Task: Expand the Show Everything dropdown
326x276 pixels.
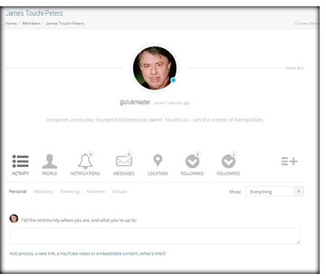Action: click(275, 191)
